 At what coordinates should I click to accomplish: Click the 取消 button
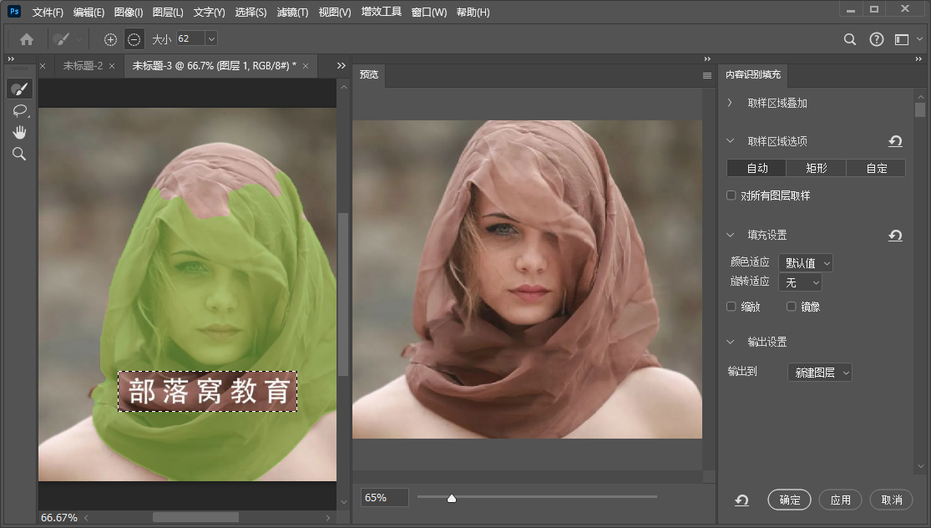[891, 500]
